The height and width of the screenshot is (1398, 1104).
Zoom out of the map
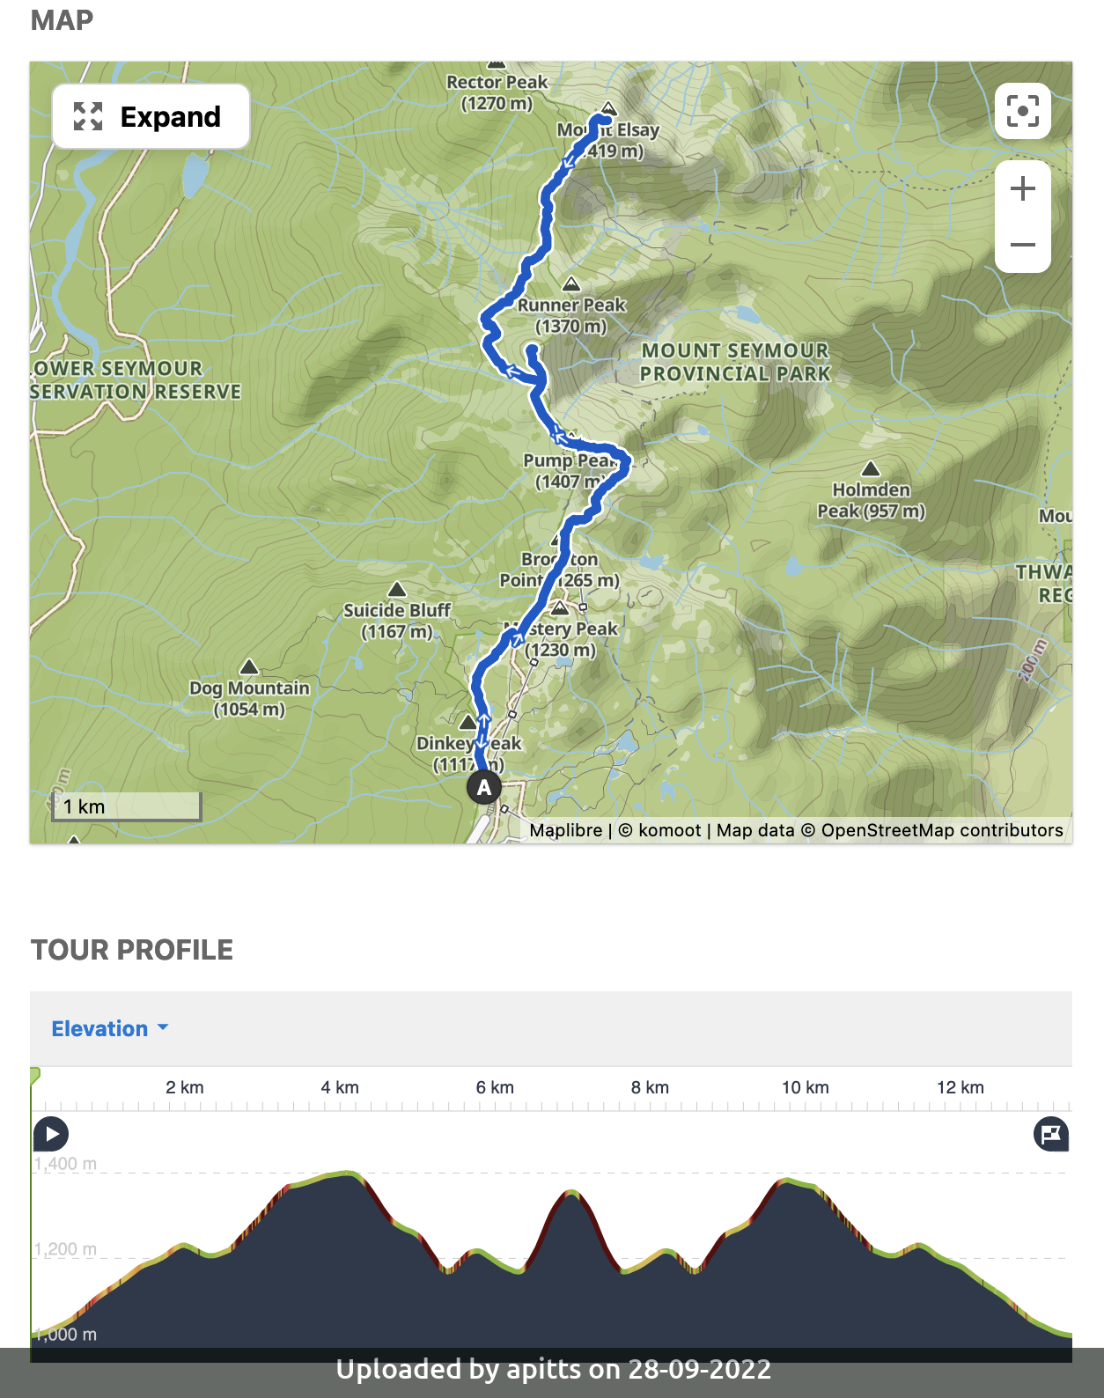(x=1022, y=245)
